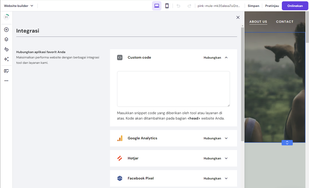The image size is (309, 188).
Task: Select the CONTACT navigation tab
Action: [x=284, y=21]
